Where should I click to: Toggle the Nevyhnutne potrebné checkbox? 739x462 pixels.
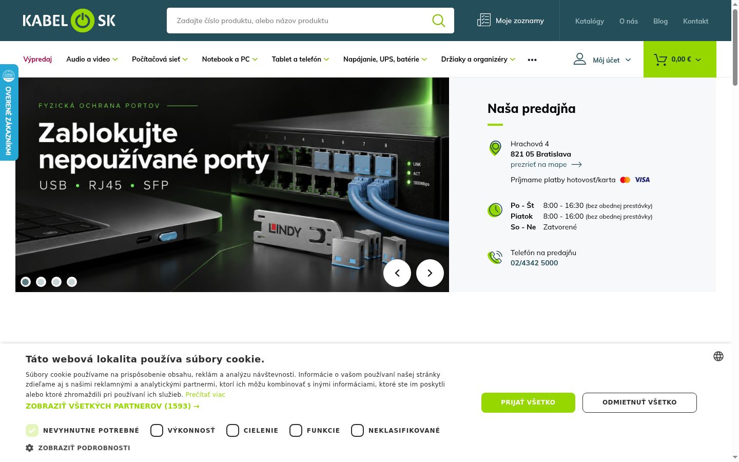click(x=32, y=430)
